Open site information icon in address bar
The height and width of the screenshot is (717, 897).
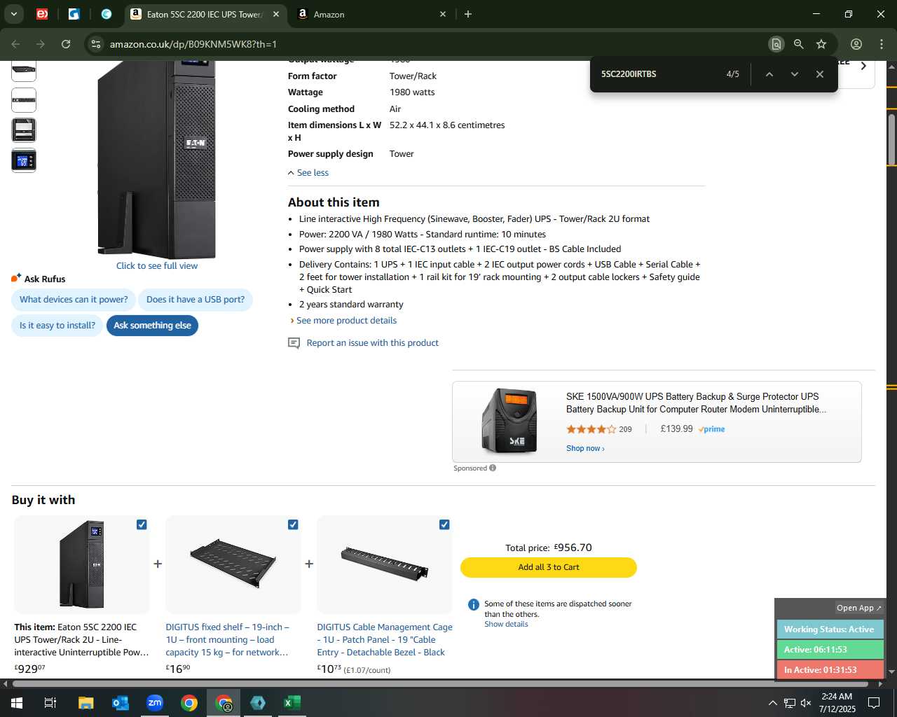96,44
